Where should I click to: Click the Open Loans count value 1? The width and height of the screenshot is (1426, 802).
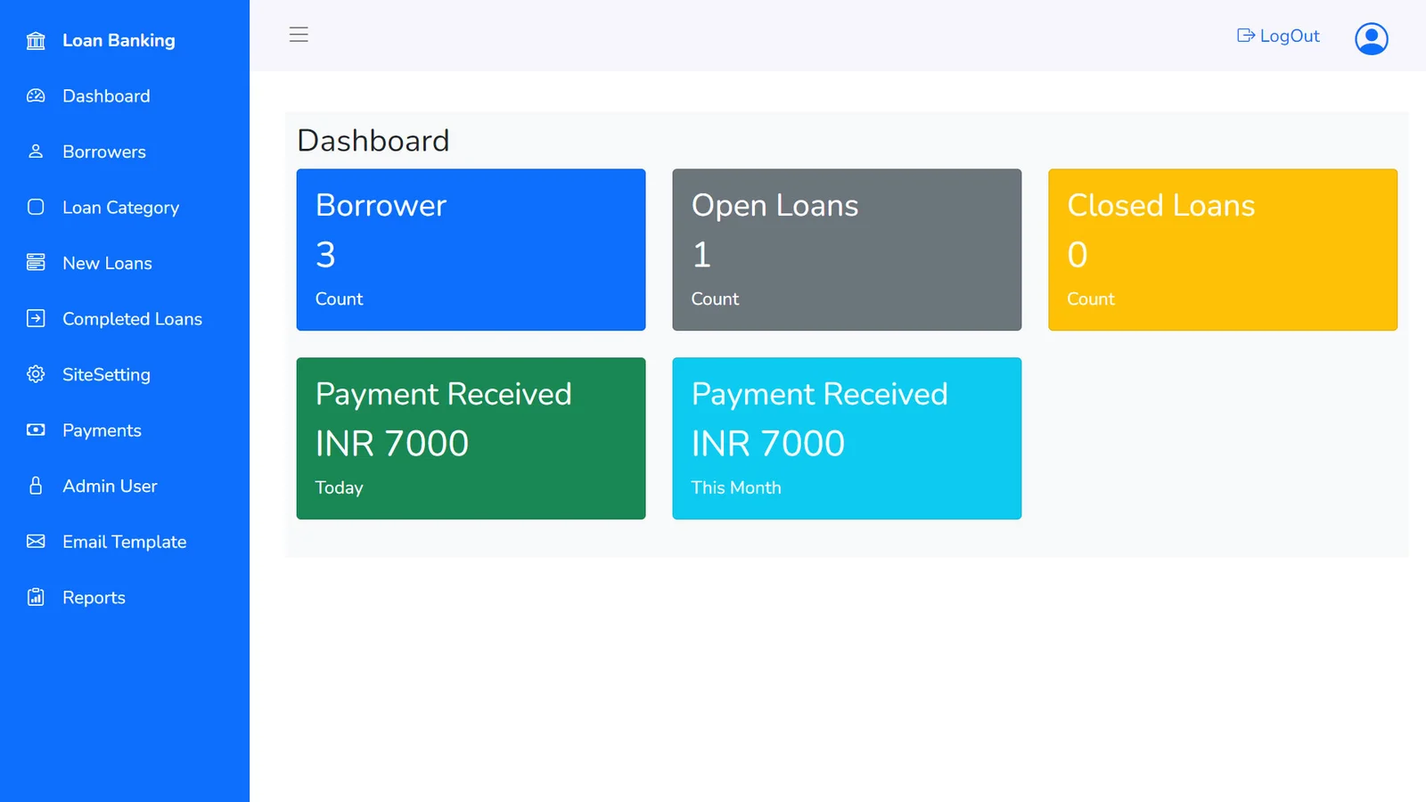click(702, 255)
